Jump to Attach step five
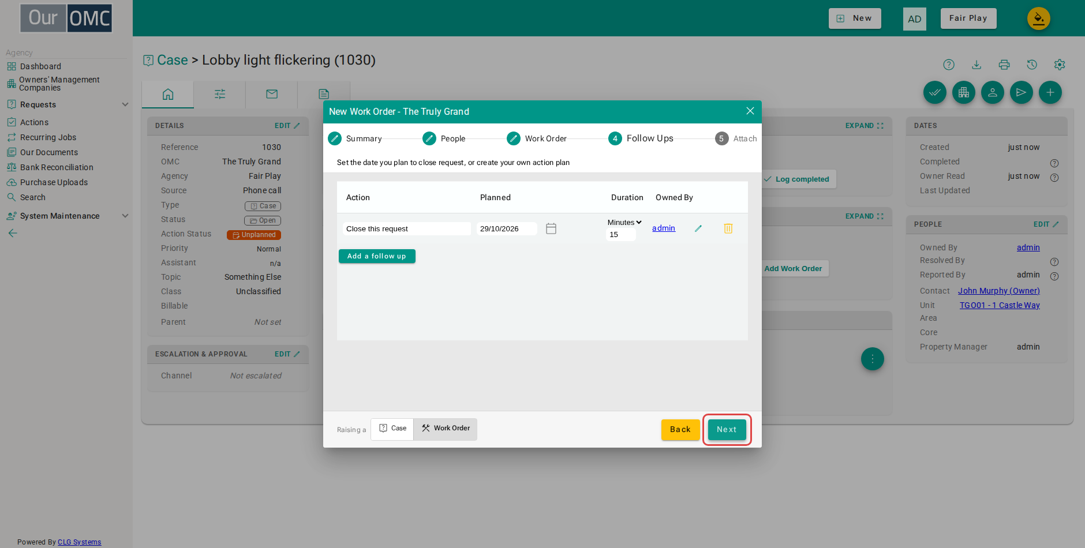 (x=736, y=138)
